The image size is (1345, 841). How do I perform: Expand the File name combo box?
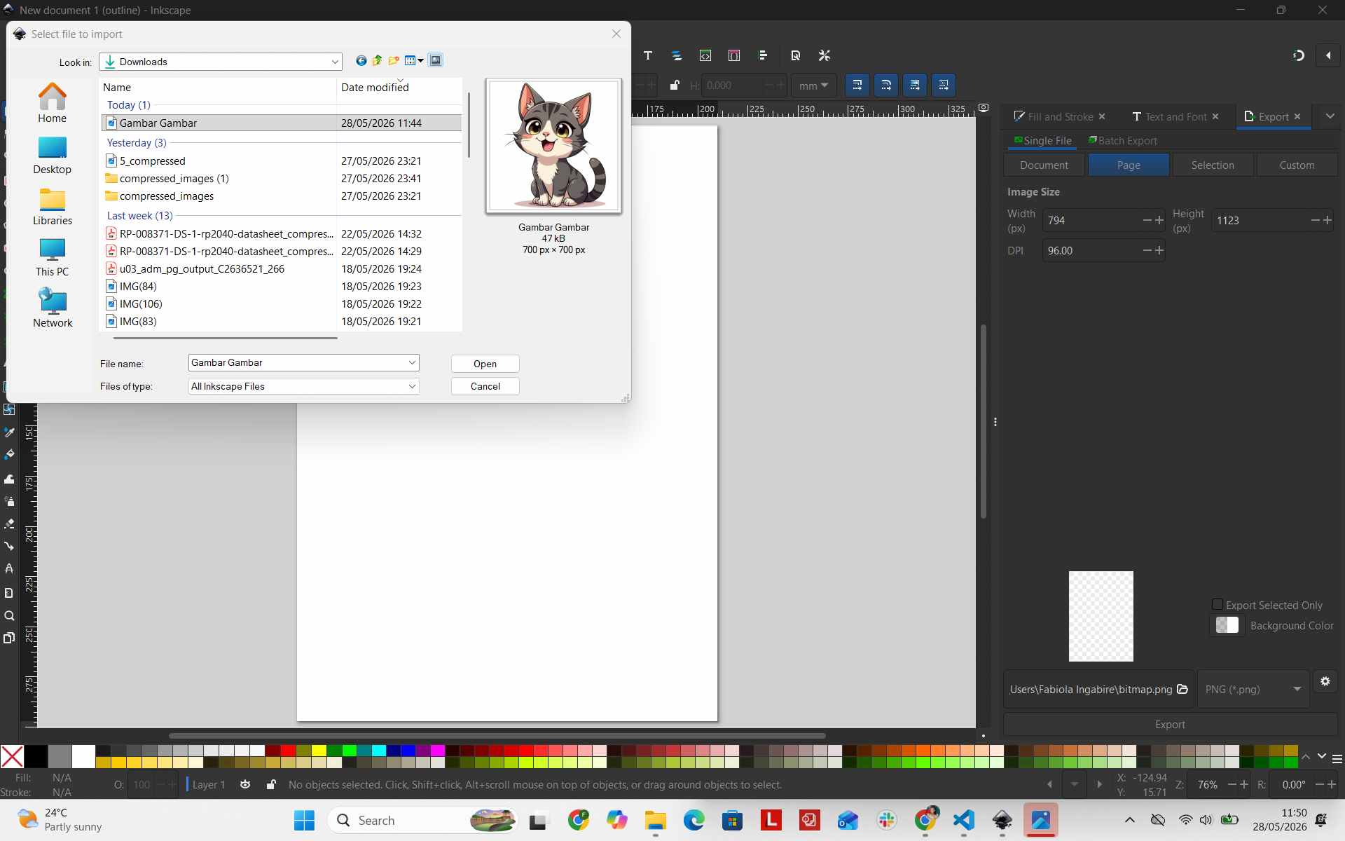(x=412, y=362)
